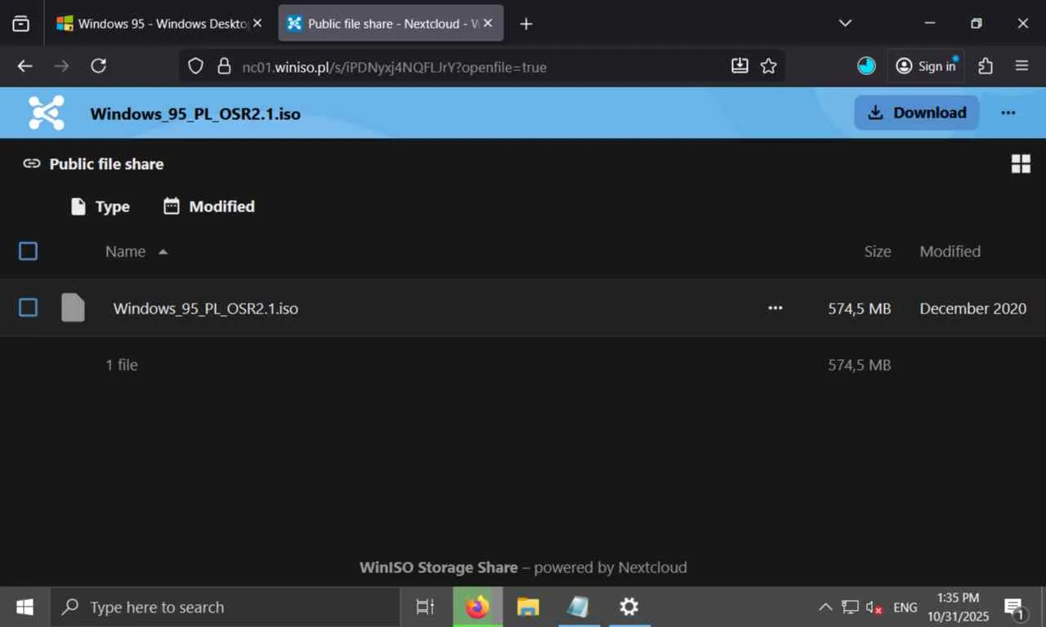Select the Windows_95_PL_OSR2.1.iso row checkbox

click(x=28, y=308)
